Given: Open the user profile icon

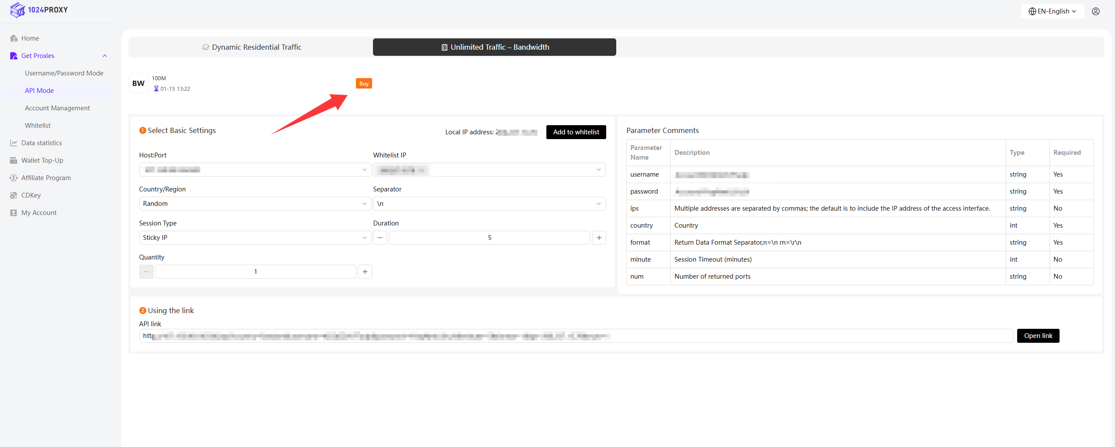Looking at the screenshot, I should click(1095, 11).
